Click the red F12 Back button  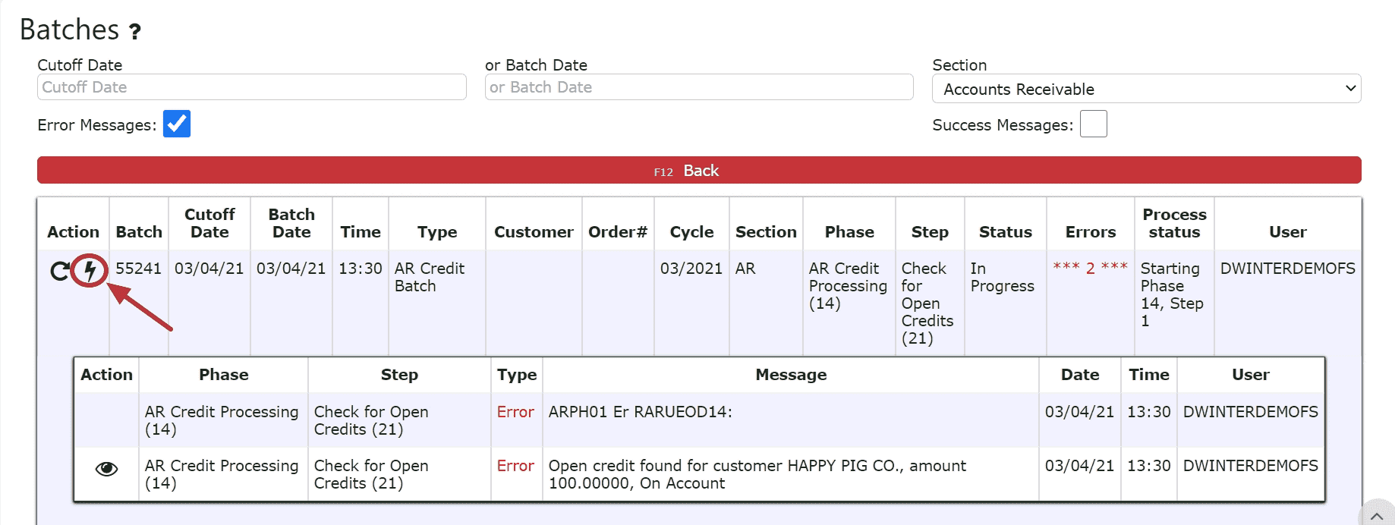(699, 170)
